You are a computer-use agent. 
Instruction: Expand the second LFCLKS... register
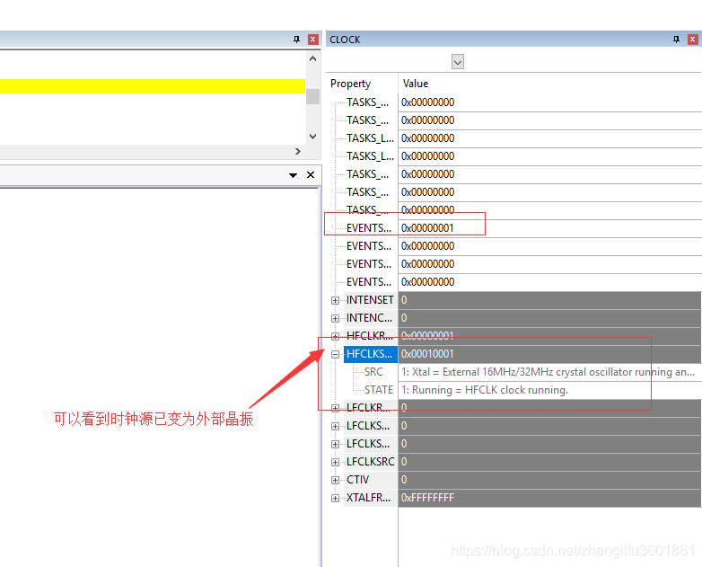pos(335,444)
